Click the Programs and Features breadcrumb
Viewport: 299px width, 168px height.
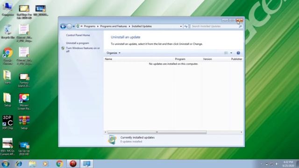pyautogui.click(x=114, y=26)
